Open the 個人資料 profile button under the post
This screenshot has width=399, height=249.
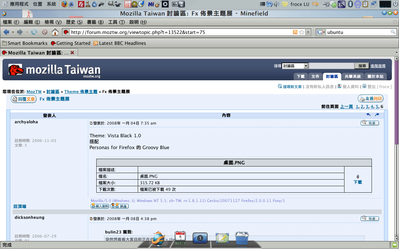(100, 206)
